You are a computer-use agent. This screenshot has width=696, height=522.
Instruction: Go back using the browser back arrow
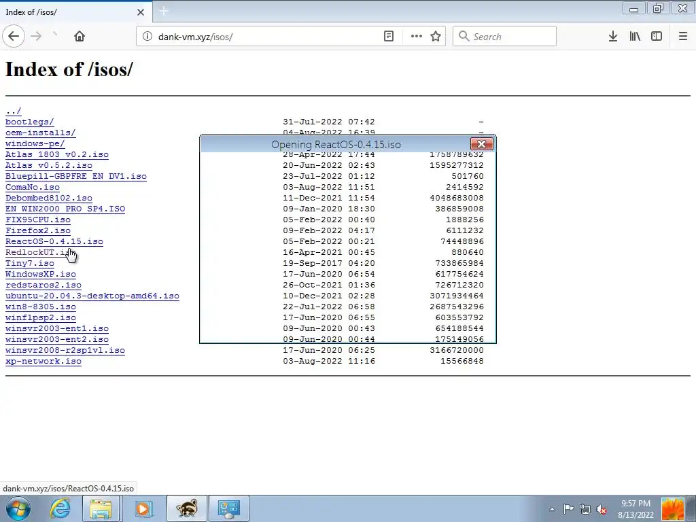tap(14, 37)
